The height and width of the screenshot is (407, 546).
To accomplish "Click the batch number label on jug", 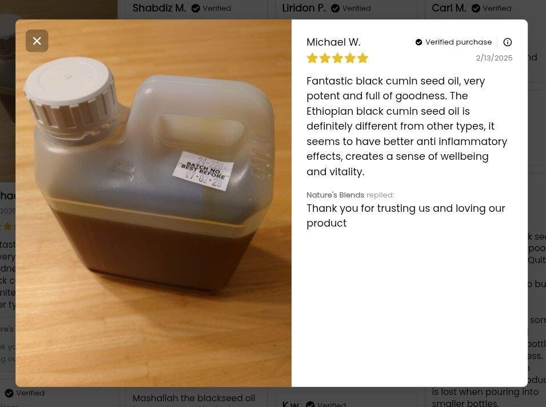I will coord(204,171).
